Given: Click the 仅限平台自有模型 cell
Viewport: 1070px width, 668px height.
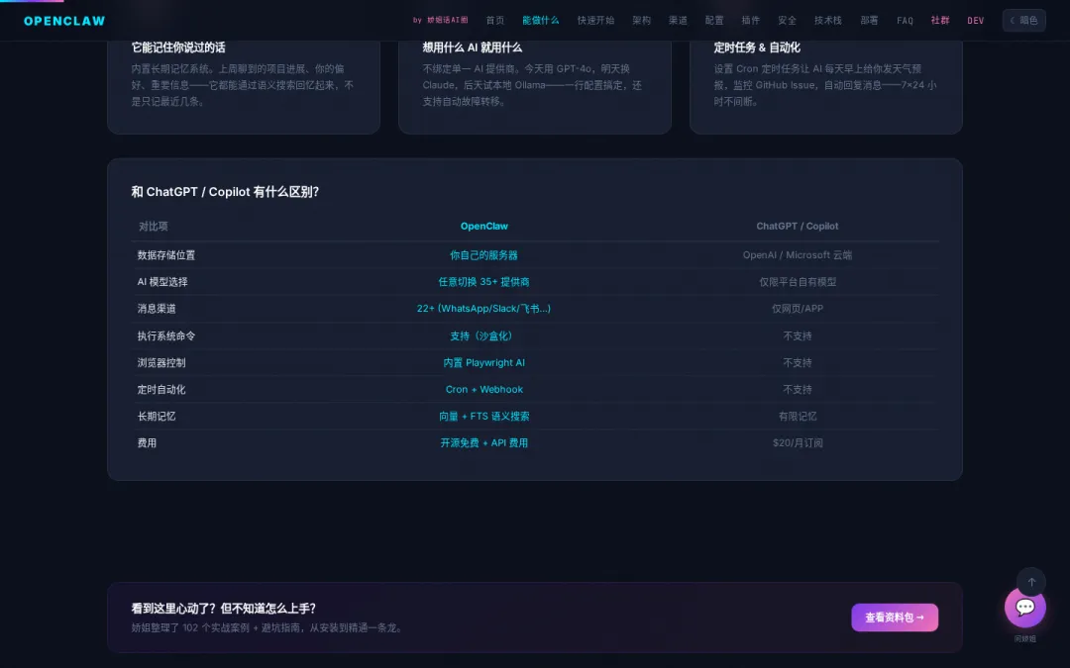Looking at the screenshot, I should (797, 281).
